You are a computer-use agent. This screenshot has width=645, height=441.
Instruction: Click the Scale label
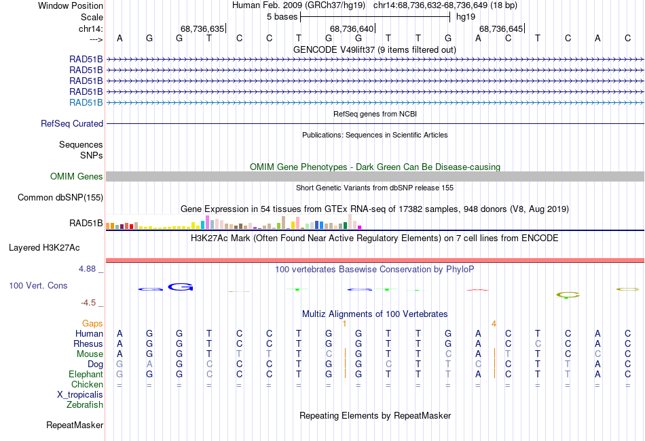click(x=92, y=17)
